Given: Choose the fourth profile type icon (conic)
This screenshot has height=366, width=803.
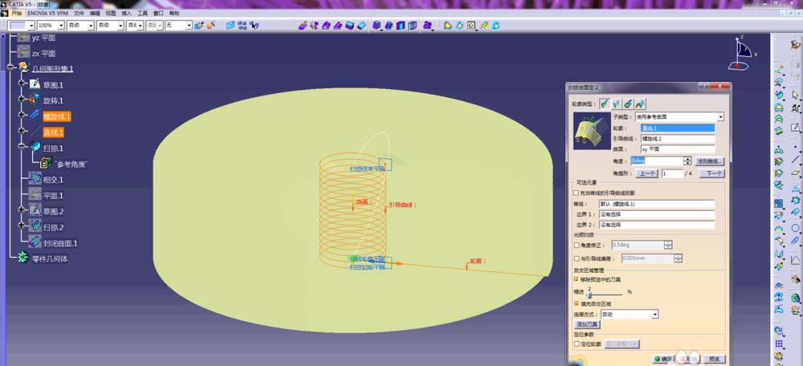Looking at the screenshot, I should pyautogui.click(x=640, y=104).
